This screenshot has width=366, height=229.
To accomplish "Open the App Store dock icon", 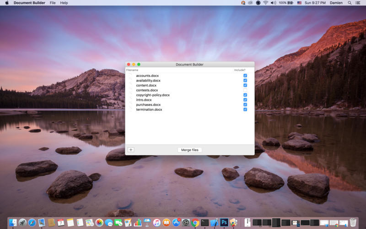I will (x=176, y=223).
